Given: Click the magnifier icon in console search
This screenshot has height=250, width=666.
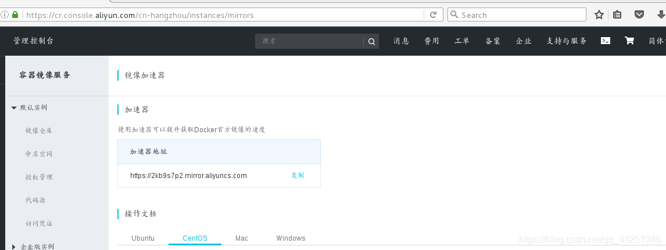Looking at the screenshot, I should point(371,41).
